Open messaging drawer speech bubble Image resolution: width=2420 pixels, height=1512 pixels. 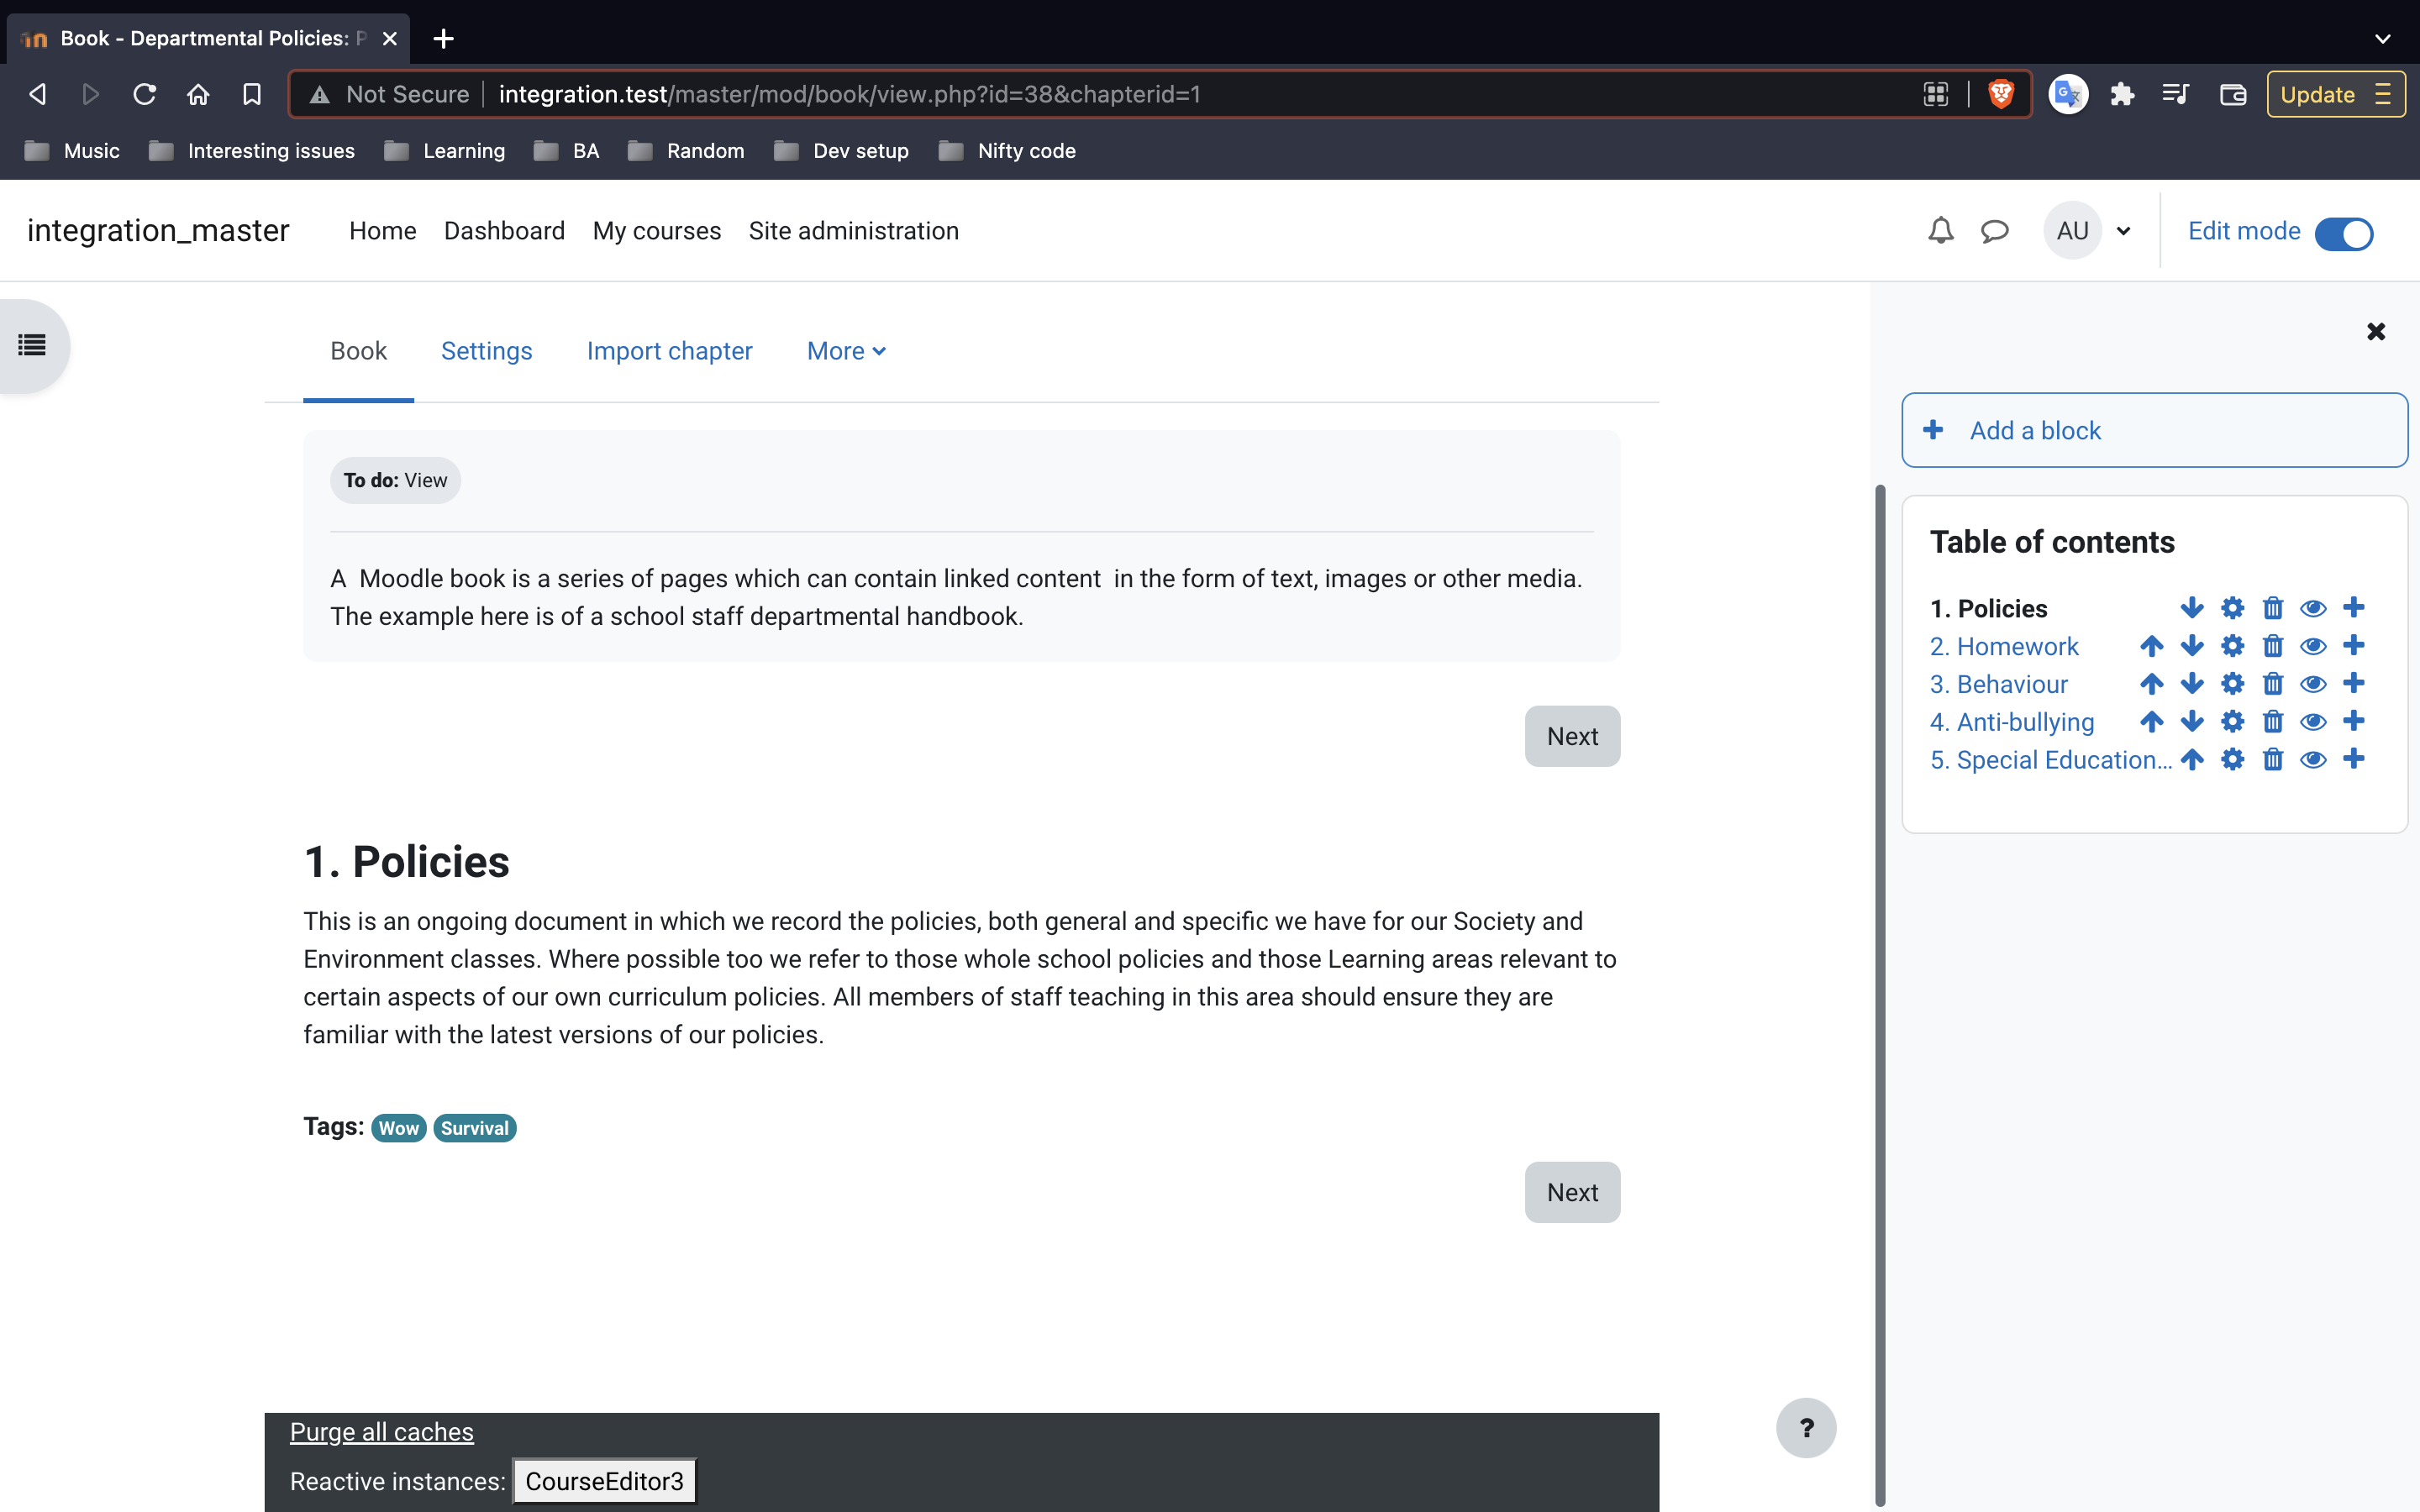[1994, 231]
